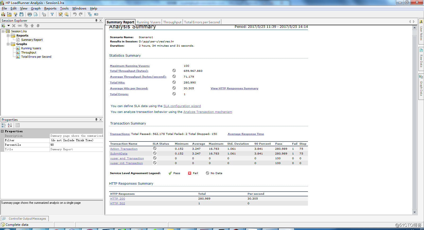Open the SLA configuration wizard link

pyautogui.click(x=182, y=106)
